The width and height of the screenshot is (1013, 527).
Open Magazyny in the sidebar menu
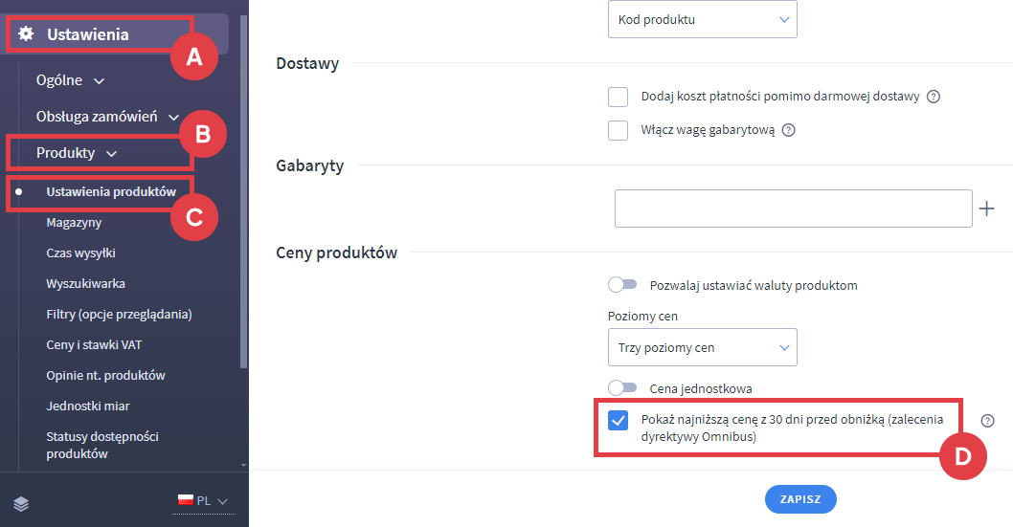click(74, 223)
